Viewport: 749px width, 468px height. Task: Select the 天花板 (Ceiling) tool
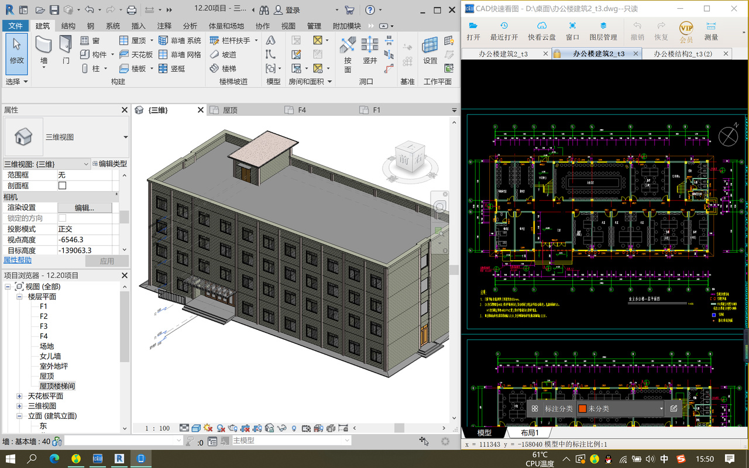pyautogui.click(x=136, y=54)
